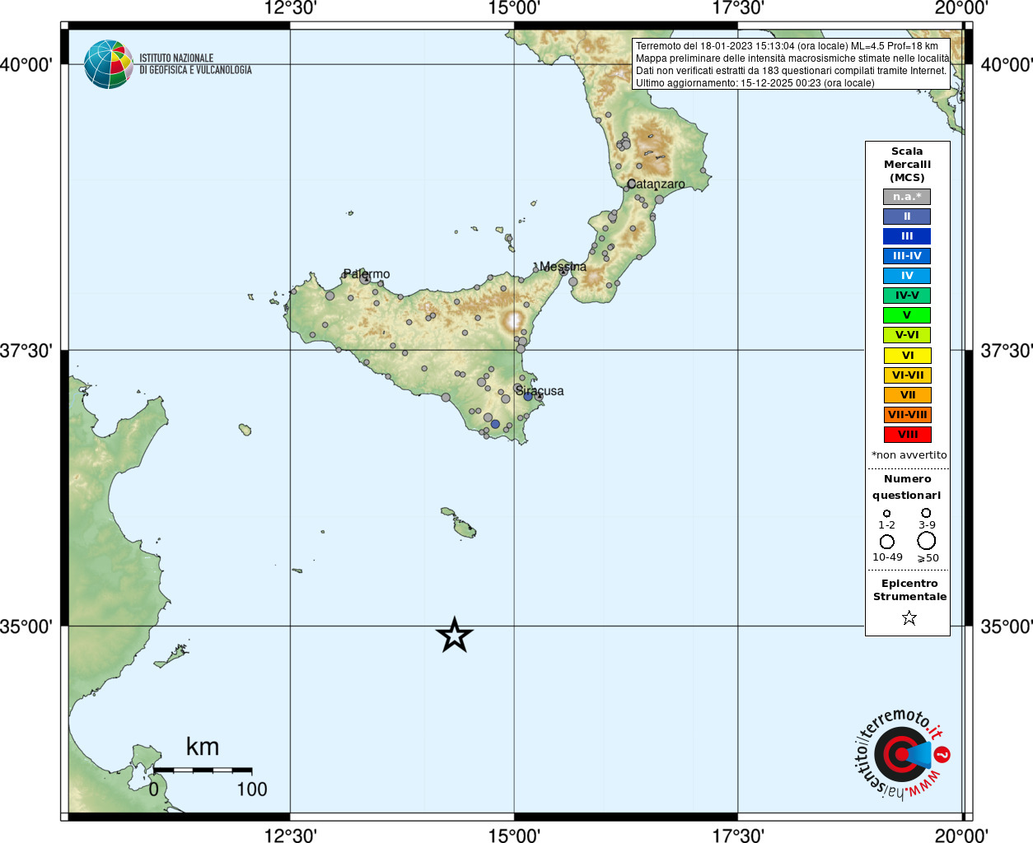Select the orange VII intensity swatch
The height and width of the screenshot is (843, 1033).
(x=907, y=395)
